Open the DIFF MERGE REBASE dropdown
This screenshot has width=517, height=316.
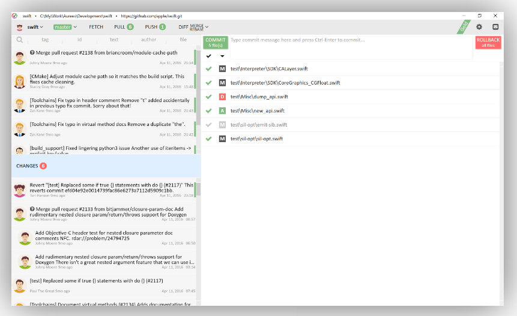[193, 27]
